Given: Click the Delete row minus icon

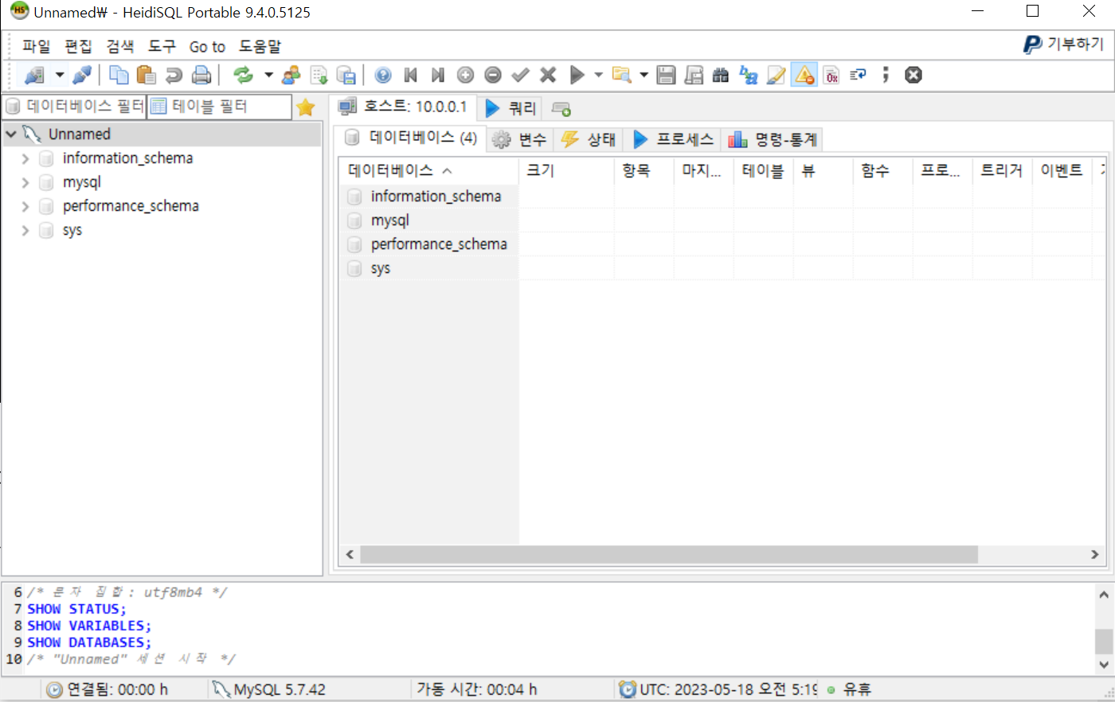Looking at the screenshot, I should (x=493, y=75).
